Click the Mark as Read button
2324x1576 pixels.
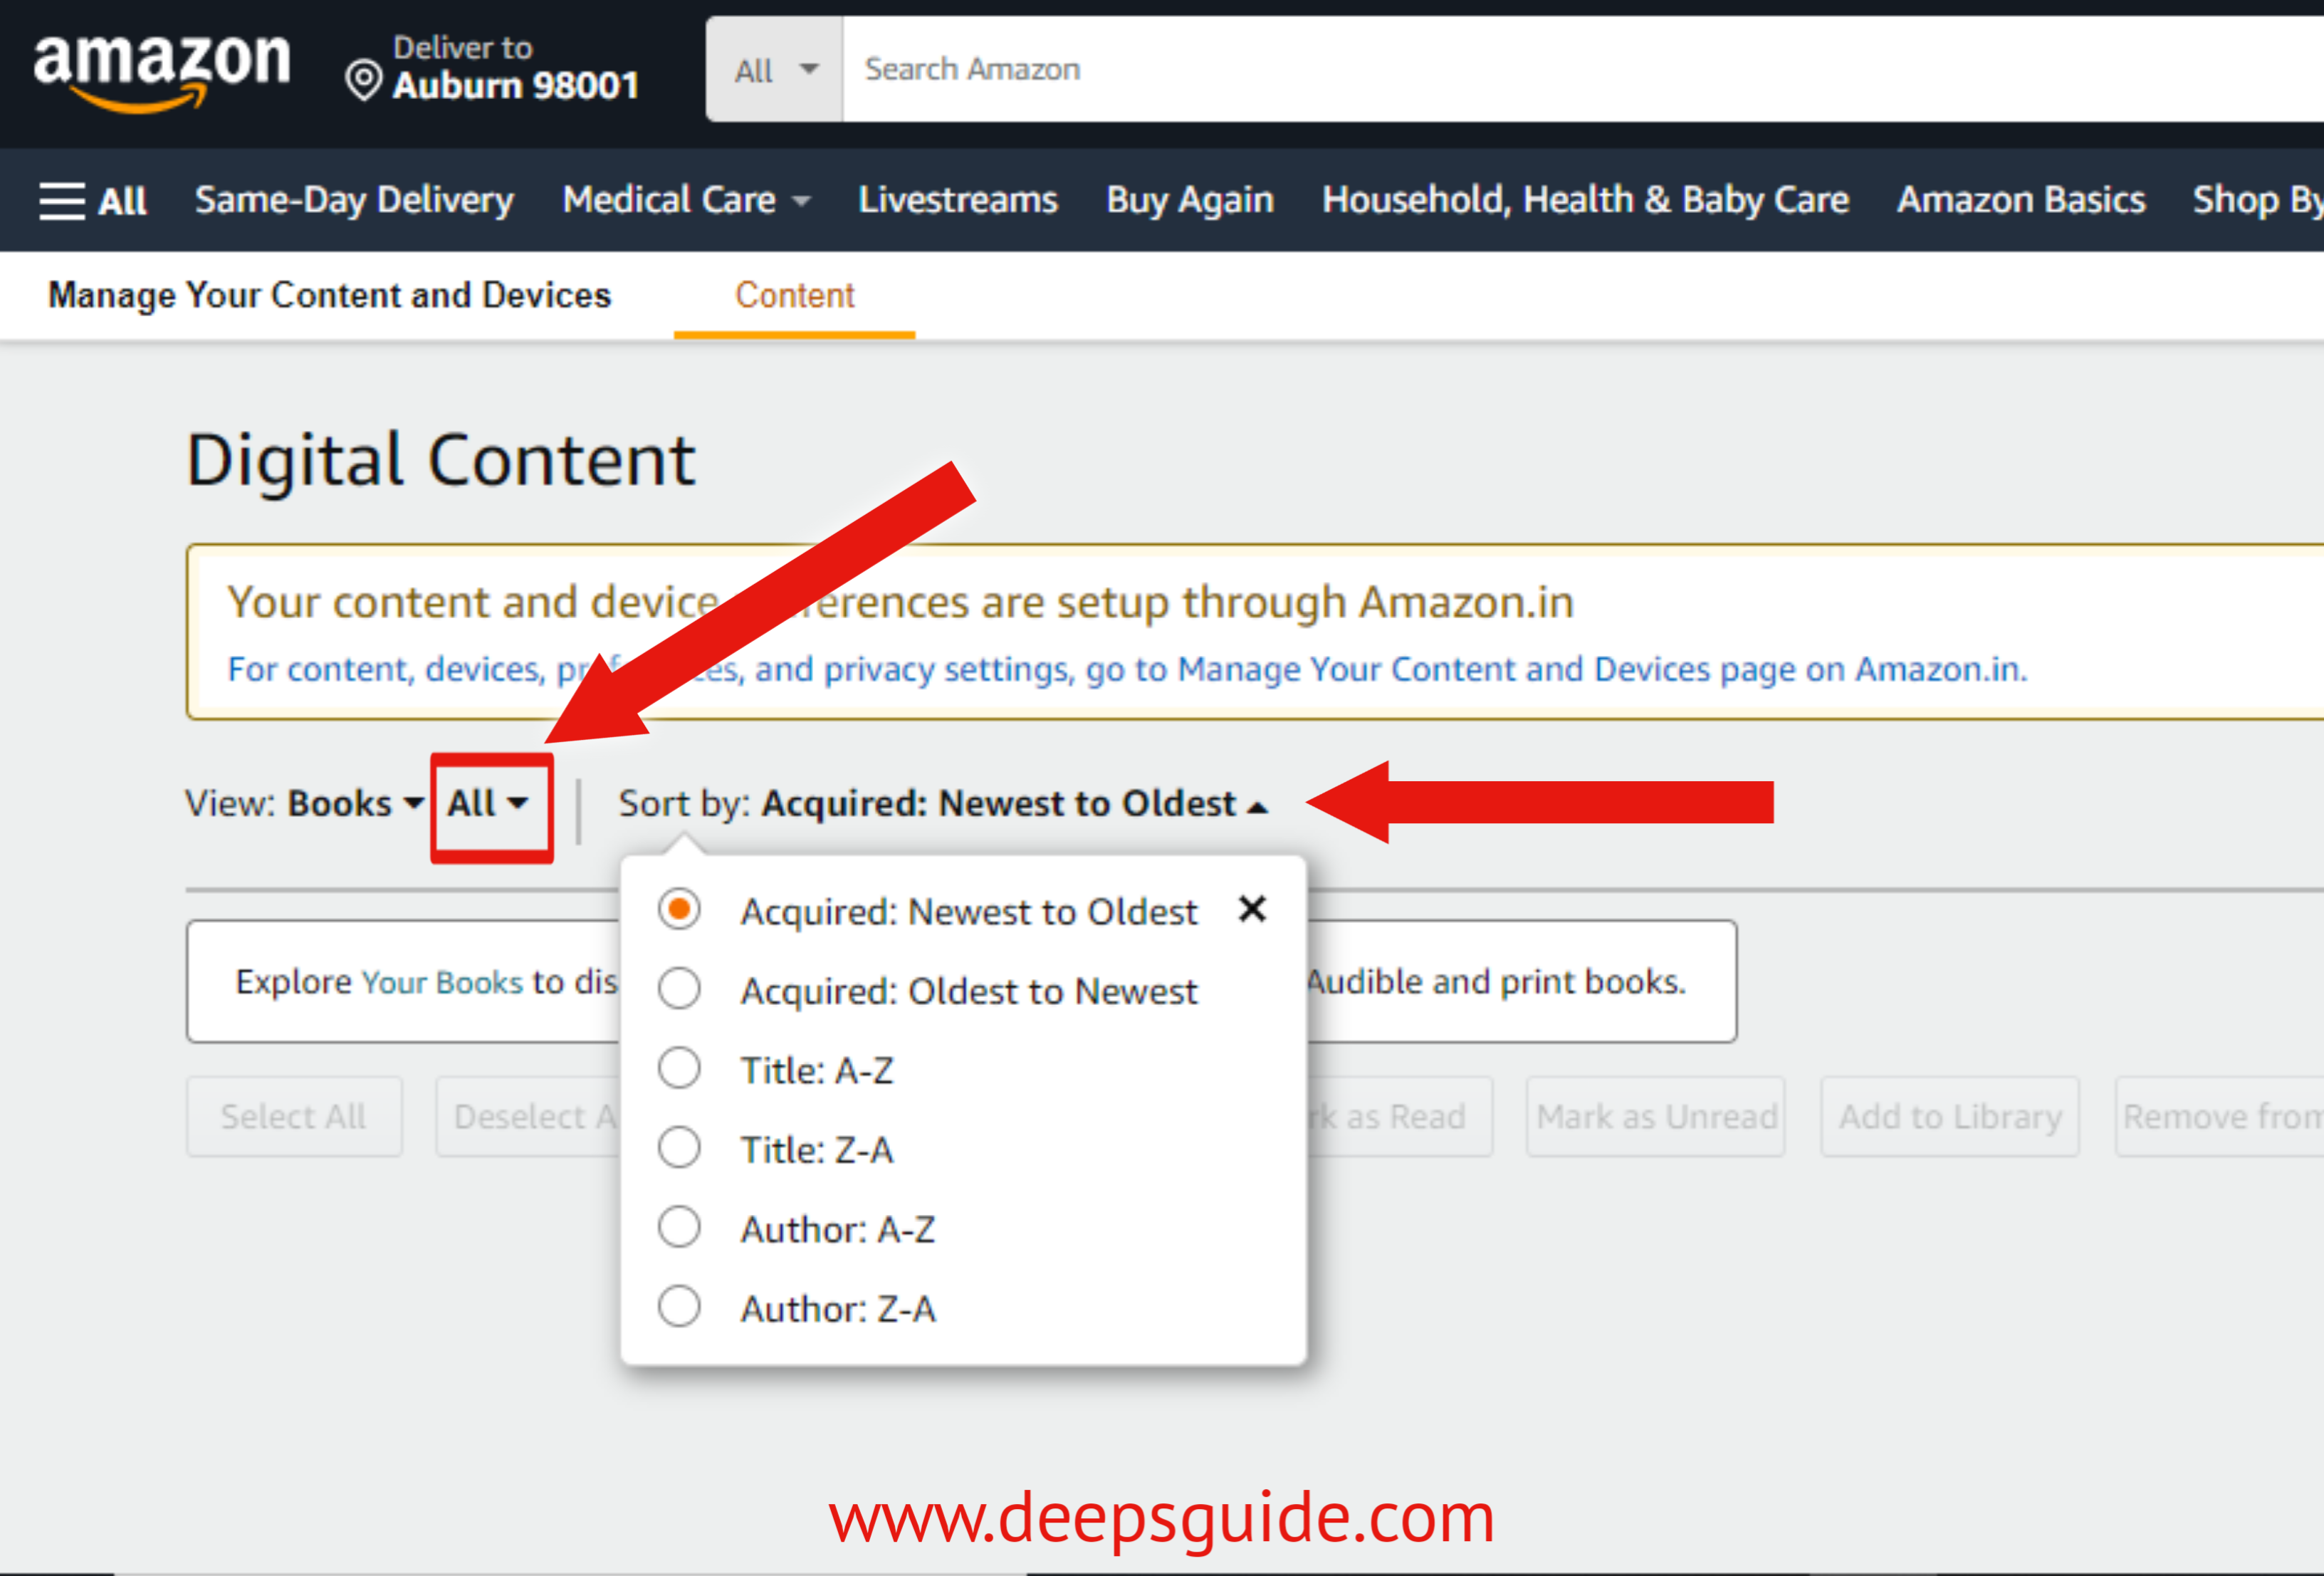[x=1400, y=1116]
